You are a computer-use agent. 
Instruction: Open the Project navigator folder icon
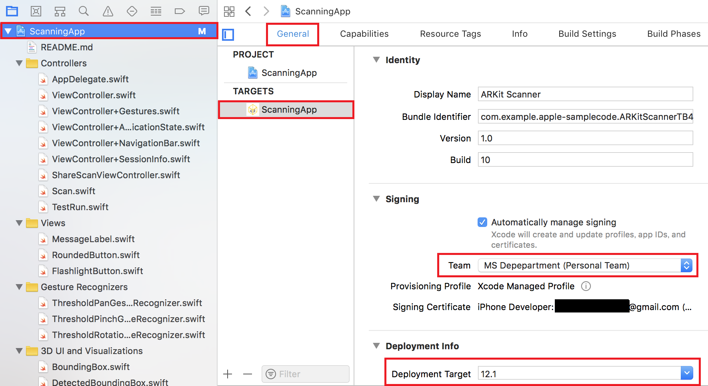click(x=12, y=11)
